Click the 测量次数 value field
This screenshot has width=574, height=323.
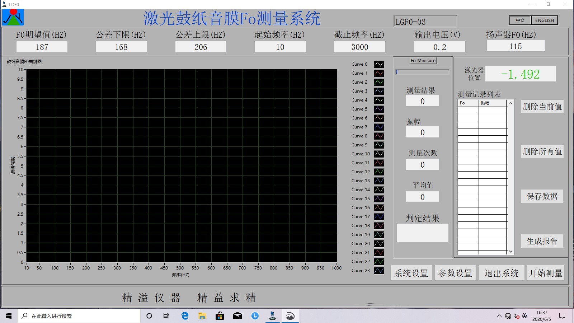[423, 164]
